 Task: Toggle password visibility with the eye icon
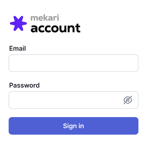[128, 100]
